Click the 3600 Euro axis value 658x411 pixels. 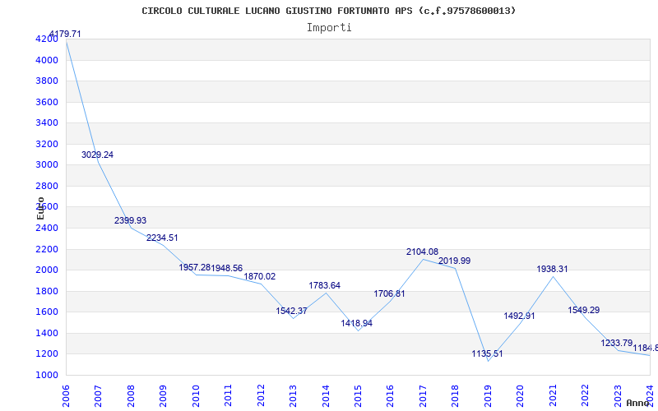[x=47, y=102]
